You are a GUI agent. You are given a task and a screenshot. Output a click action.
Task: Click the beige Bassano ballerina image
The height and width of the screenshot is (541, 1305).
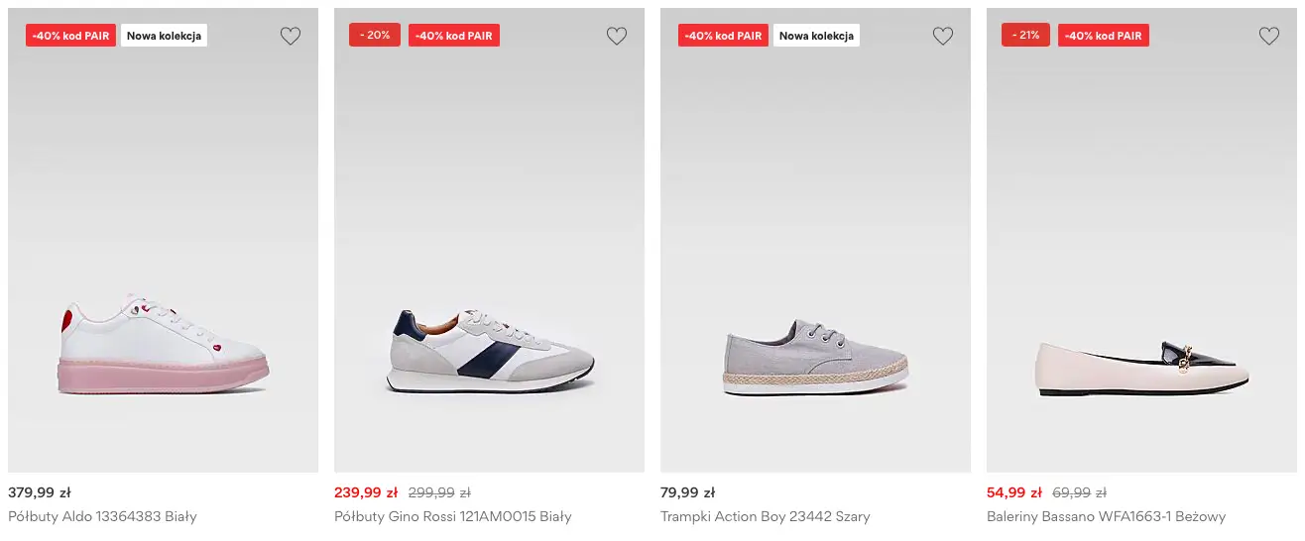[1141, 368]
